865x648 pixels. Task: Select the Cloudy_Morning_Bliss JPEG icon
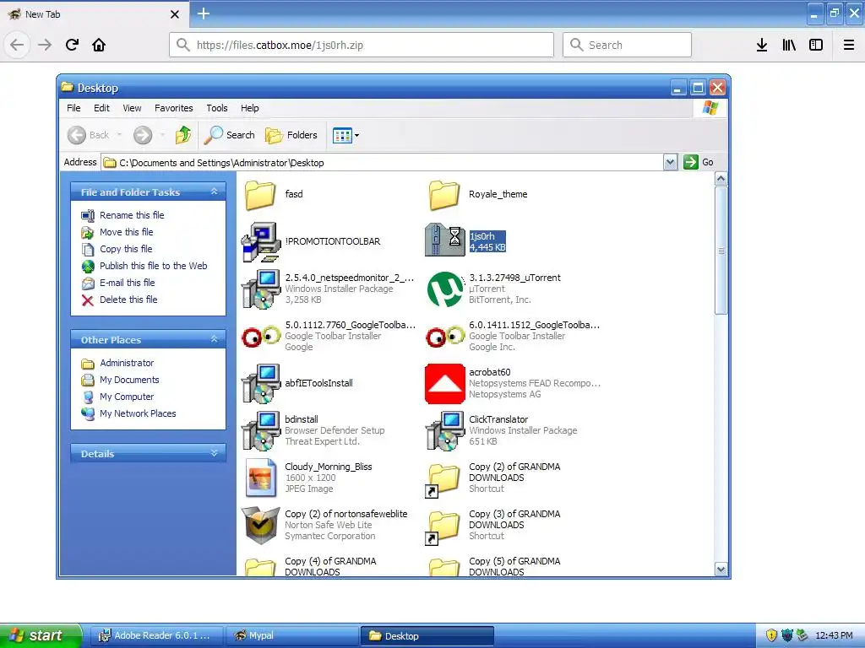[x=261, y=478]
